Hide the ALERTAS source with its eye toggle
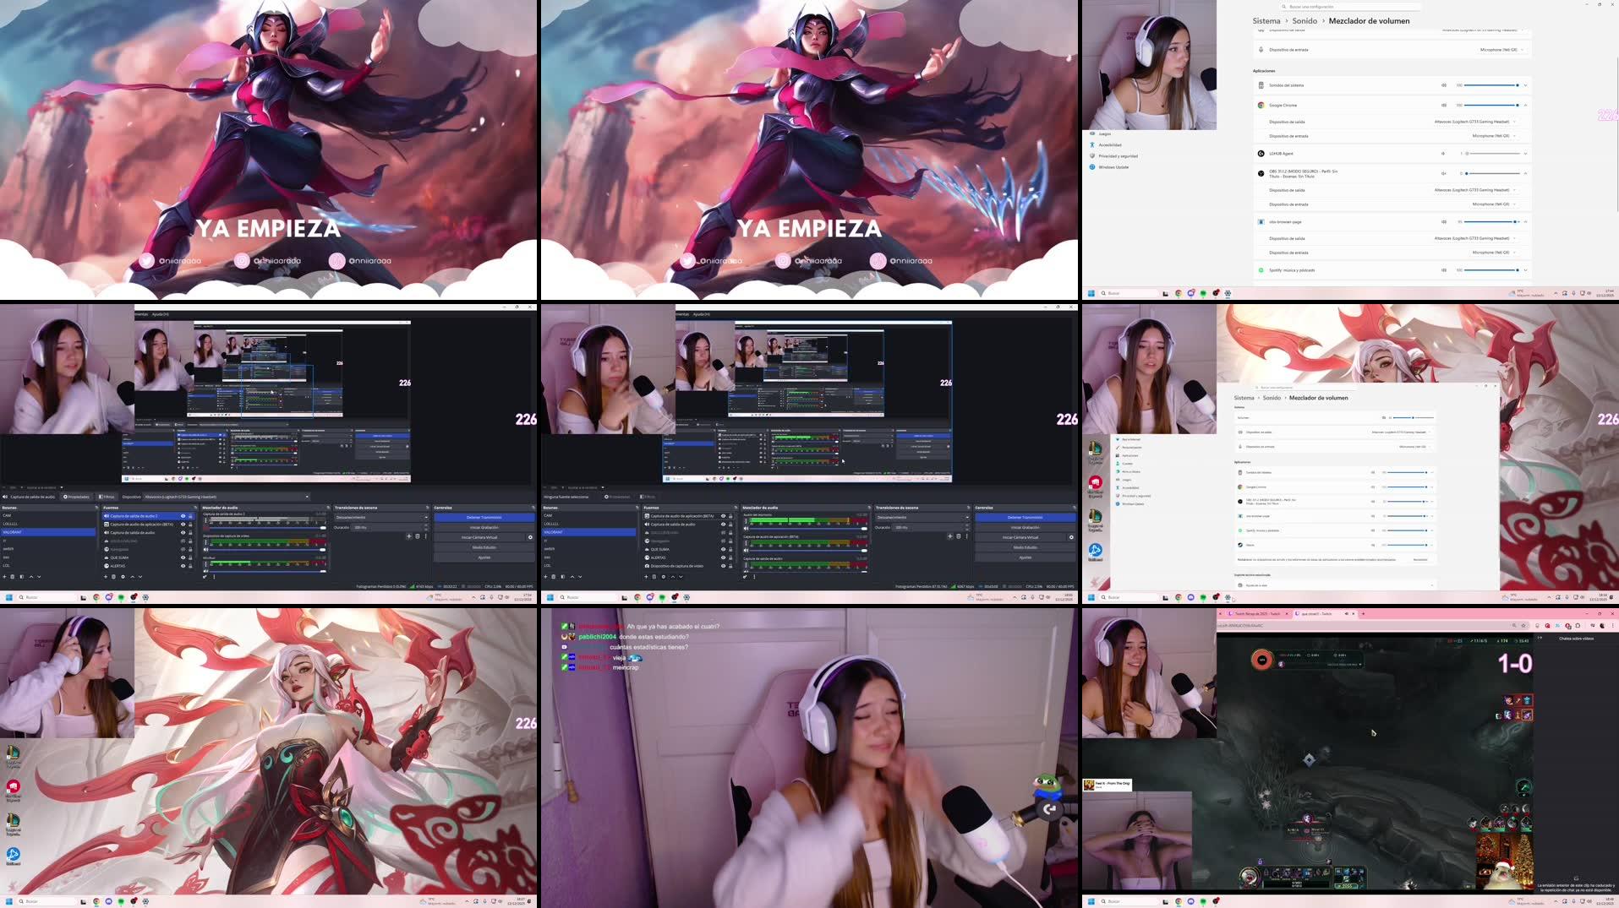This screenshot has height=908, width=1619. [183, 566]
